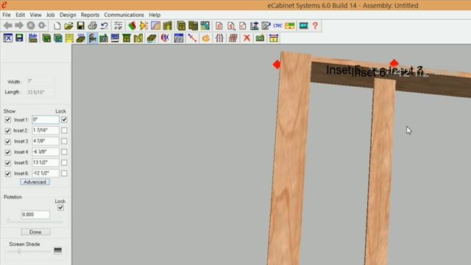471x265 pixels.
Task: Click the sun lighting icon
Action: pos(144,26)
